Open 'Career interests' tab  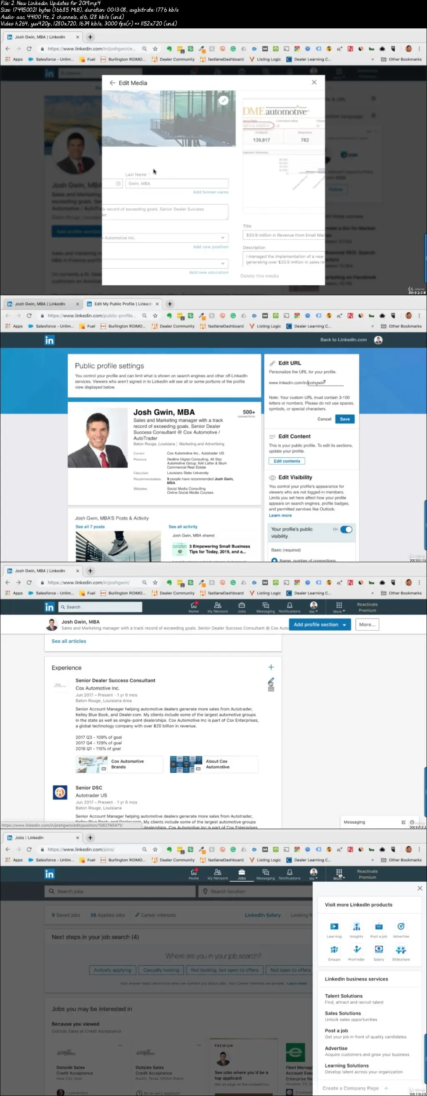155,915
